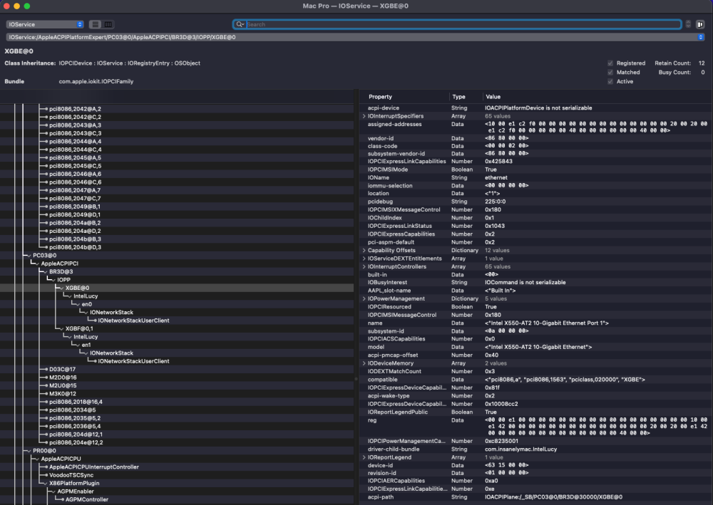Select the driver-child-bundle property row

535,449
